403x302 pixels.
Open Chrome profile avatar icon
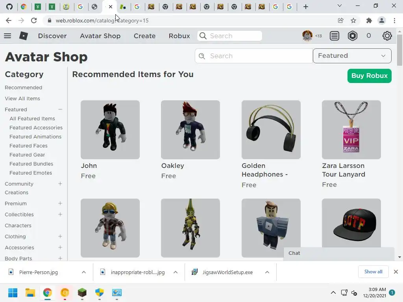click(382, 20)
